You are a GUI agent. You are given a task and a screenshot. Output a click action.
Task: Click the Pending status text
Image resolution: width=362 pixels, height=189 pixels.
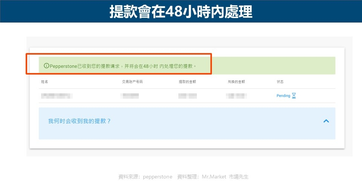tap(283, 96)
